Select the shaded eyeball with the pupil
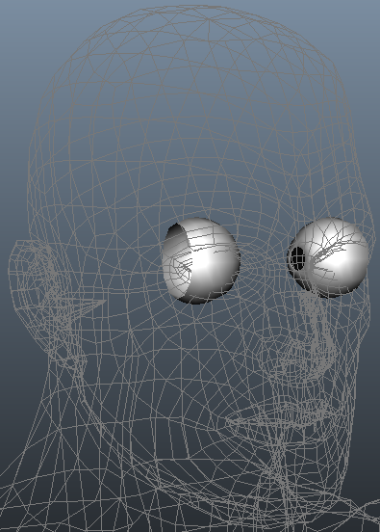380x532 pixels. pyautogui.click(x=328, y=258)
